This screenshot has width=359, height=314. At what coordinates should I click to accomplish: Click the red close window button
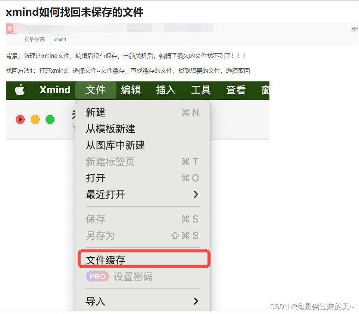[x=20, y=119]
